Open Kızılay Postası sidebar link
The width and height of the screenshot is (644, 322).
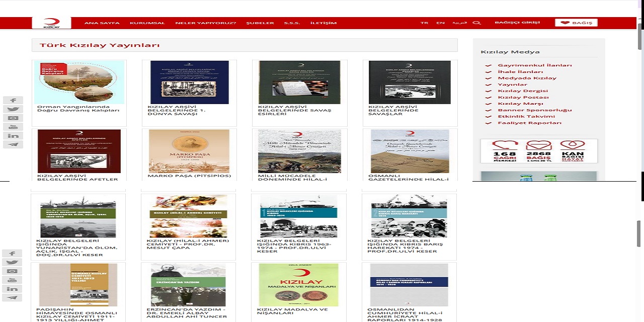pyautogui.click(x=523, y=97)
